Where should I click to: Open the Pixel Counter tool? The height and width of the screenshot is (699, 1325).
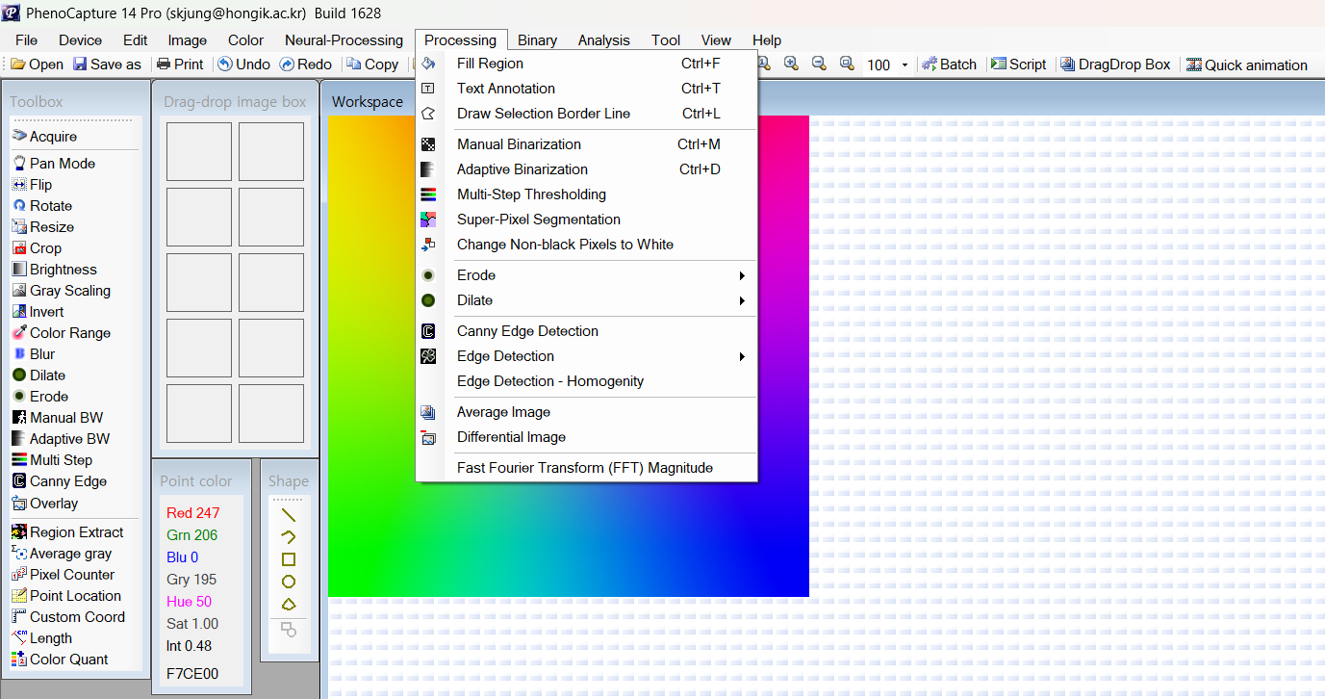[x=64, y=575]
